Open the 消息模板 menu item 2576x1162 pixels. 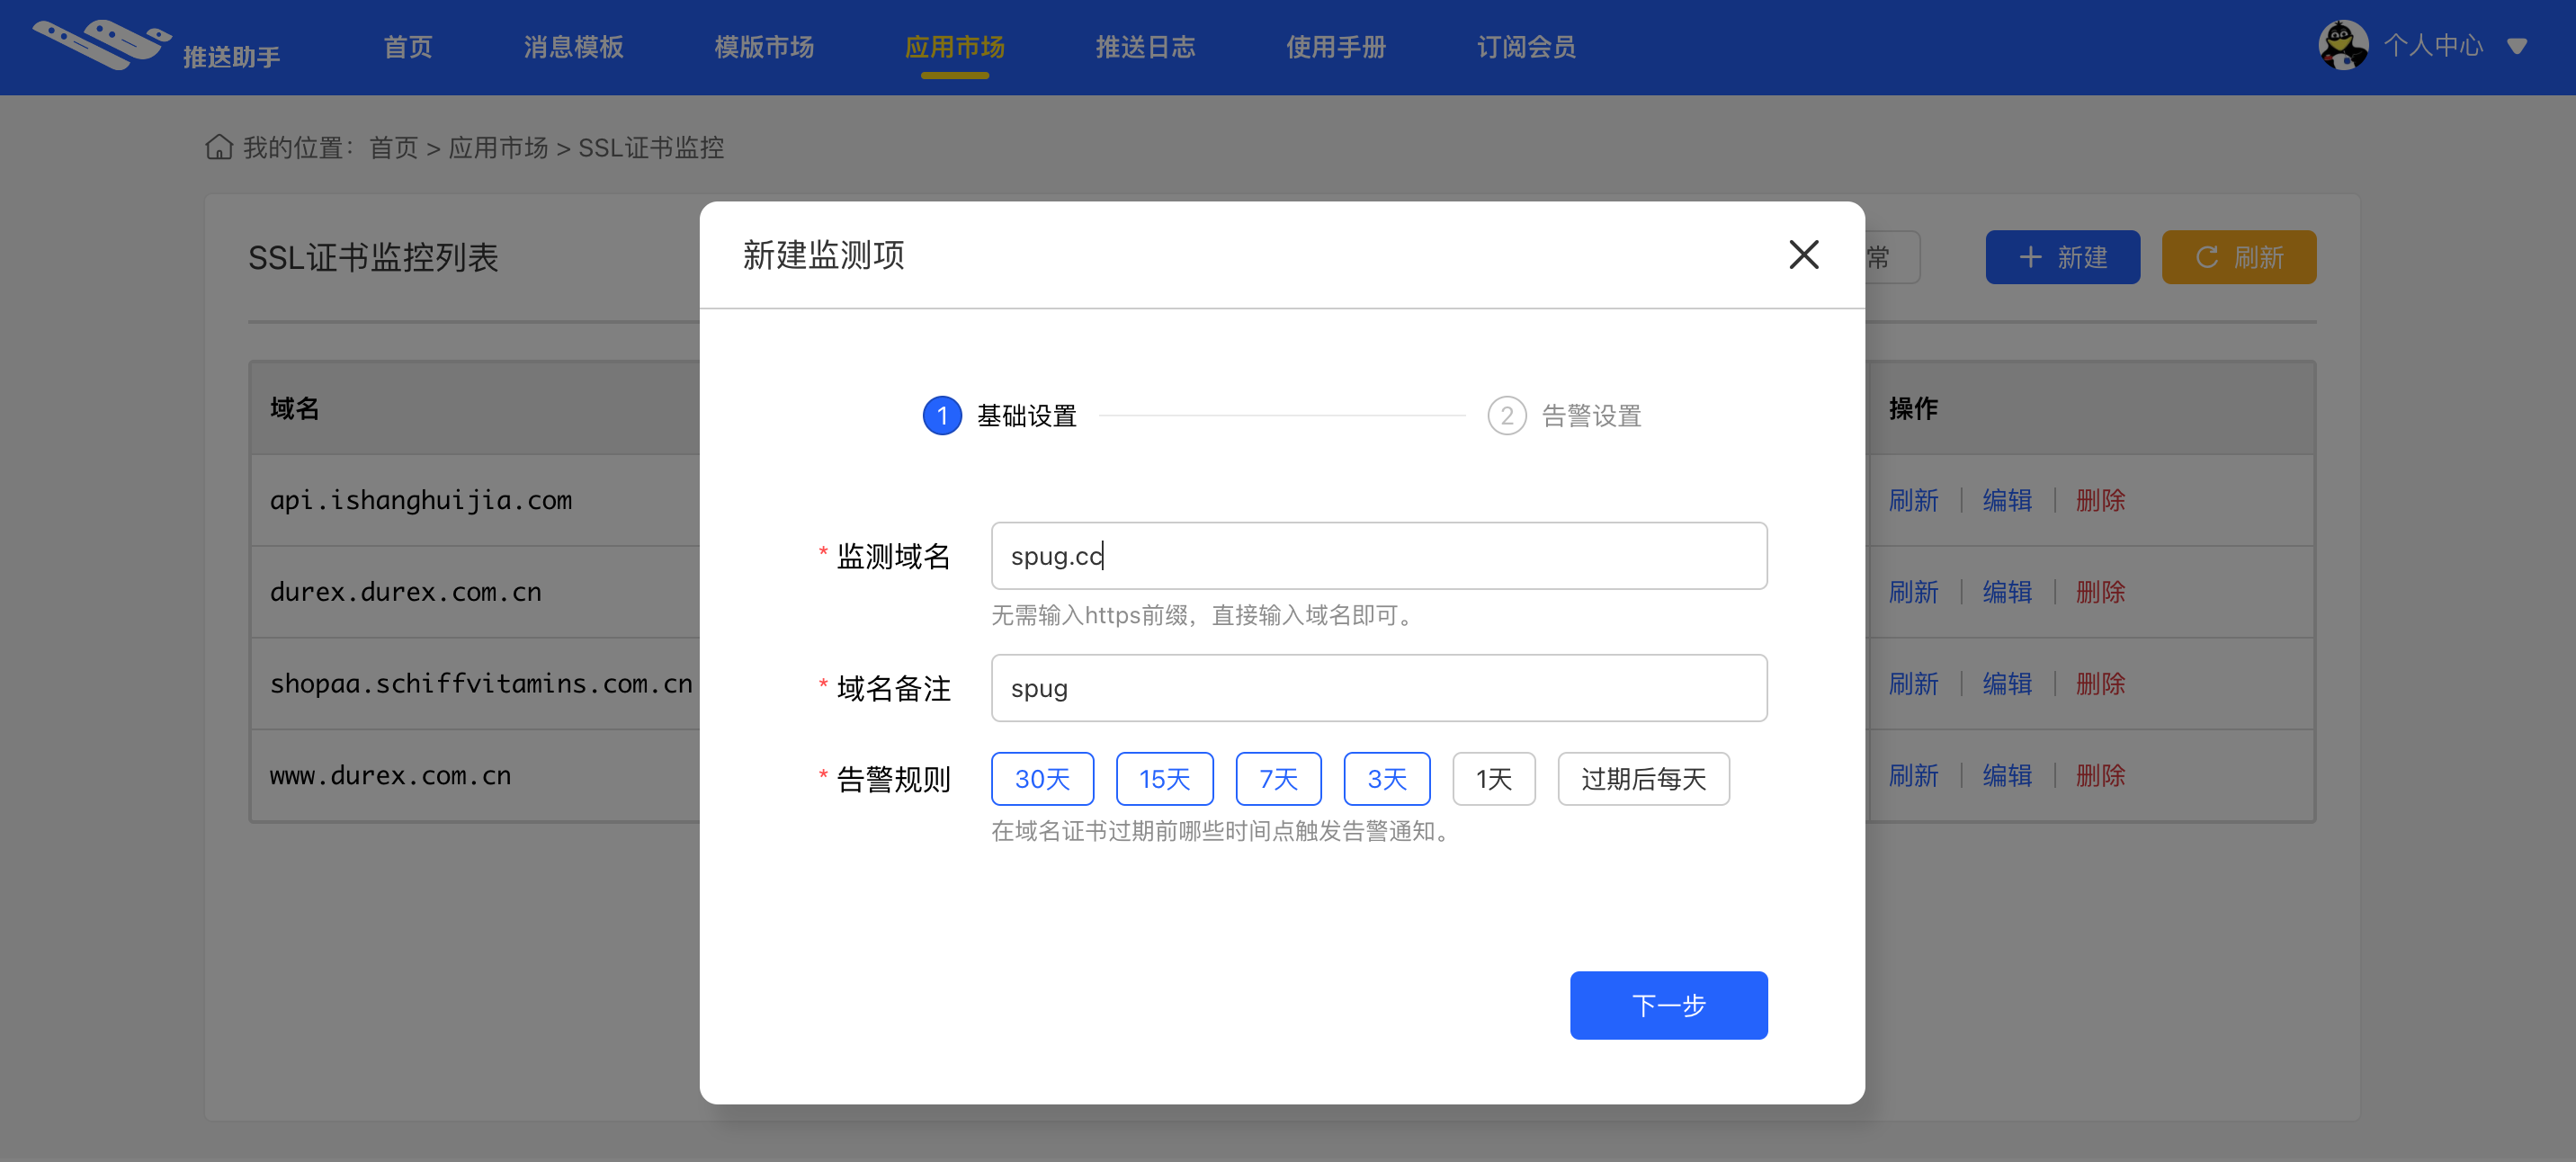[x=573, y=46]
